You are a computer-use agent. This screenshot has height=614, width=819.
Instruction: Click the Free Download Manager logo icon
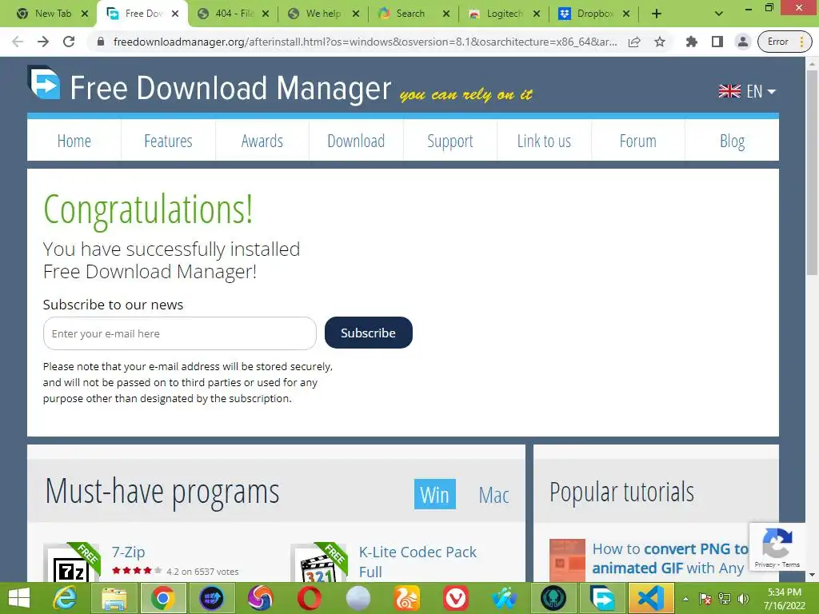pos(44,82)
